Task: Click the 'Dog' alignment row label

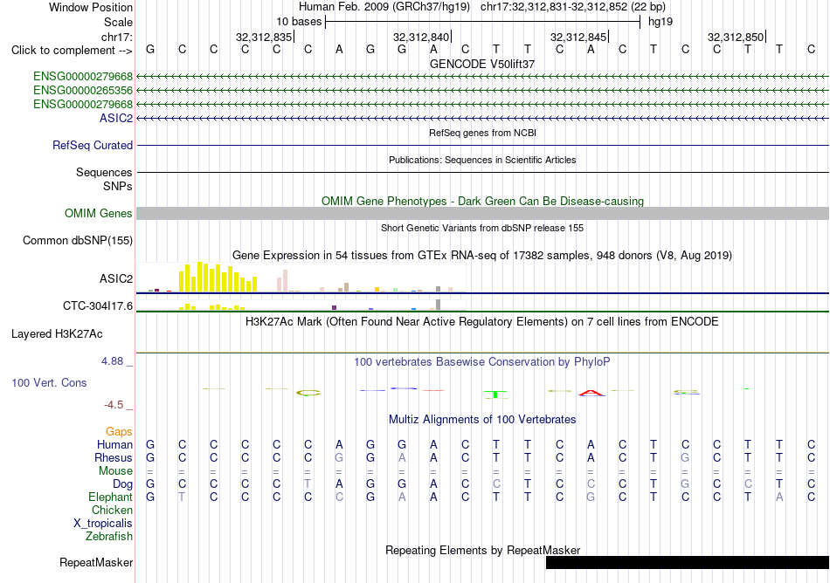Action: coord(123,484)
